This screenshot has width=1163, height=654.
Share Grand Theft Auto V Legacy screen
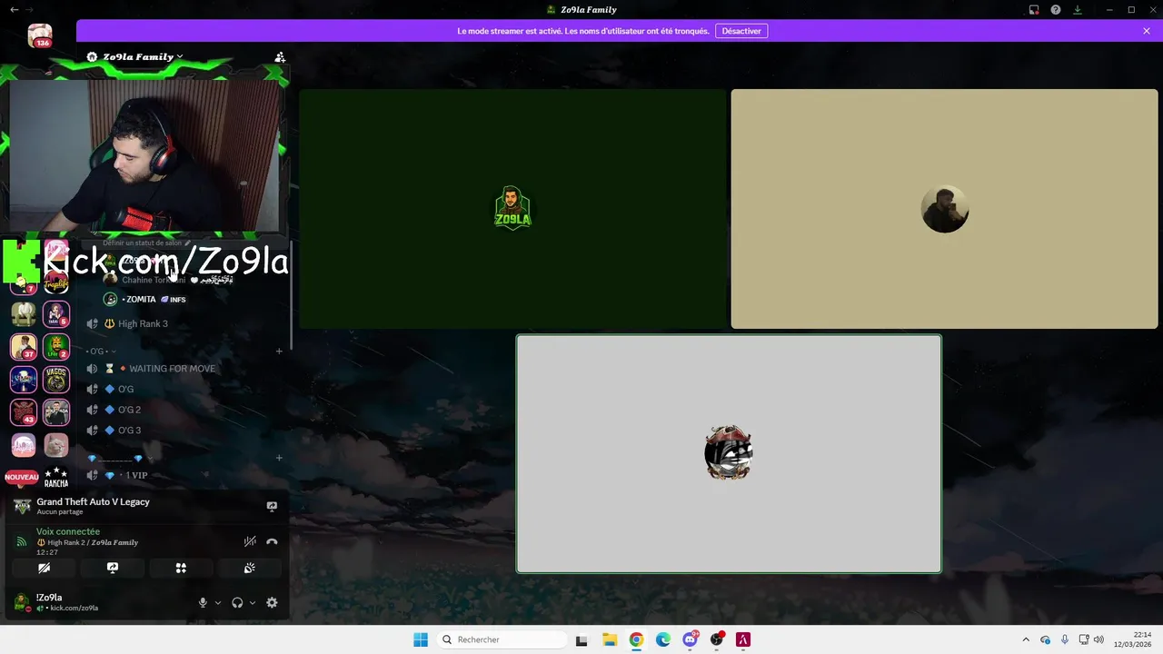pos(272,506)
